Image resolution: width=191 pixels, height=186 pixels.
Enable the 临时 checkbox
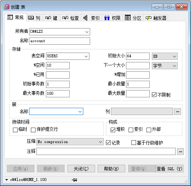click(15, 130)
